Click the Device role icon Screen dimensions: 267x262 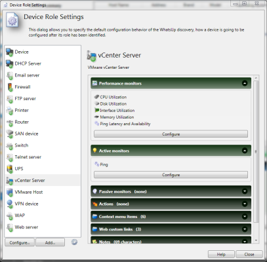[x=9, y=52]
